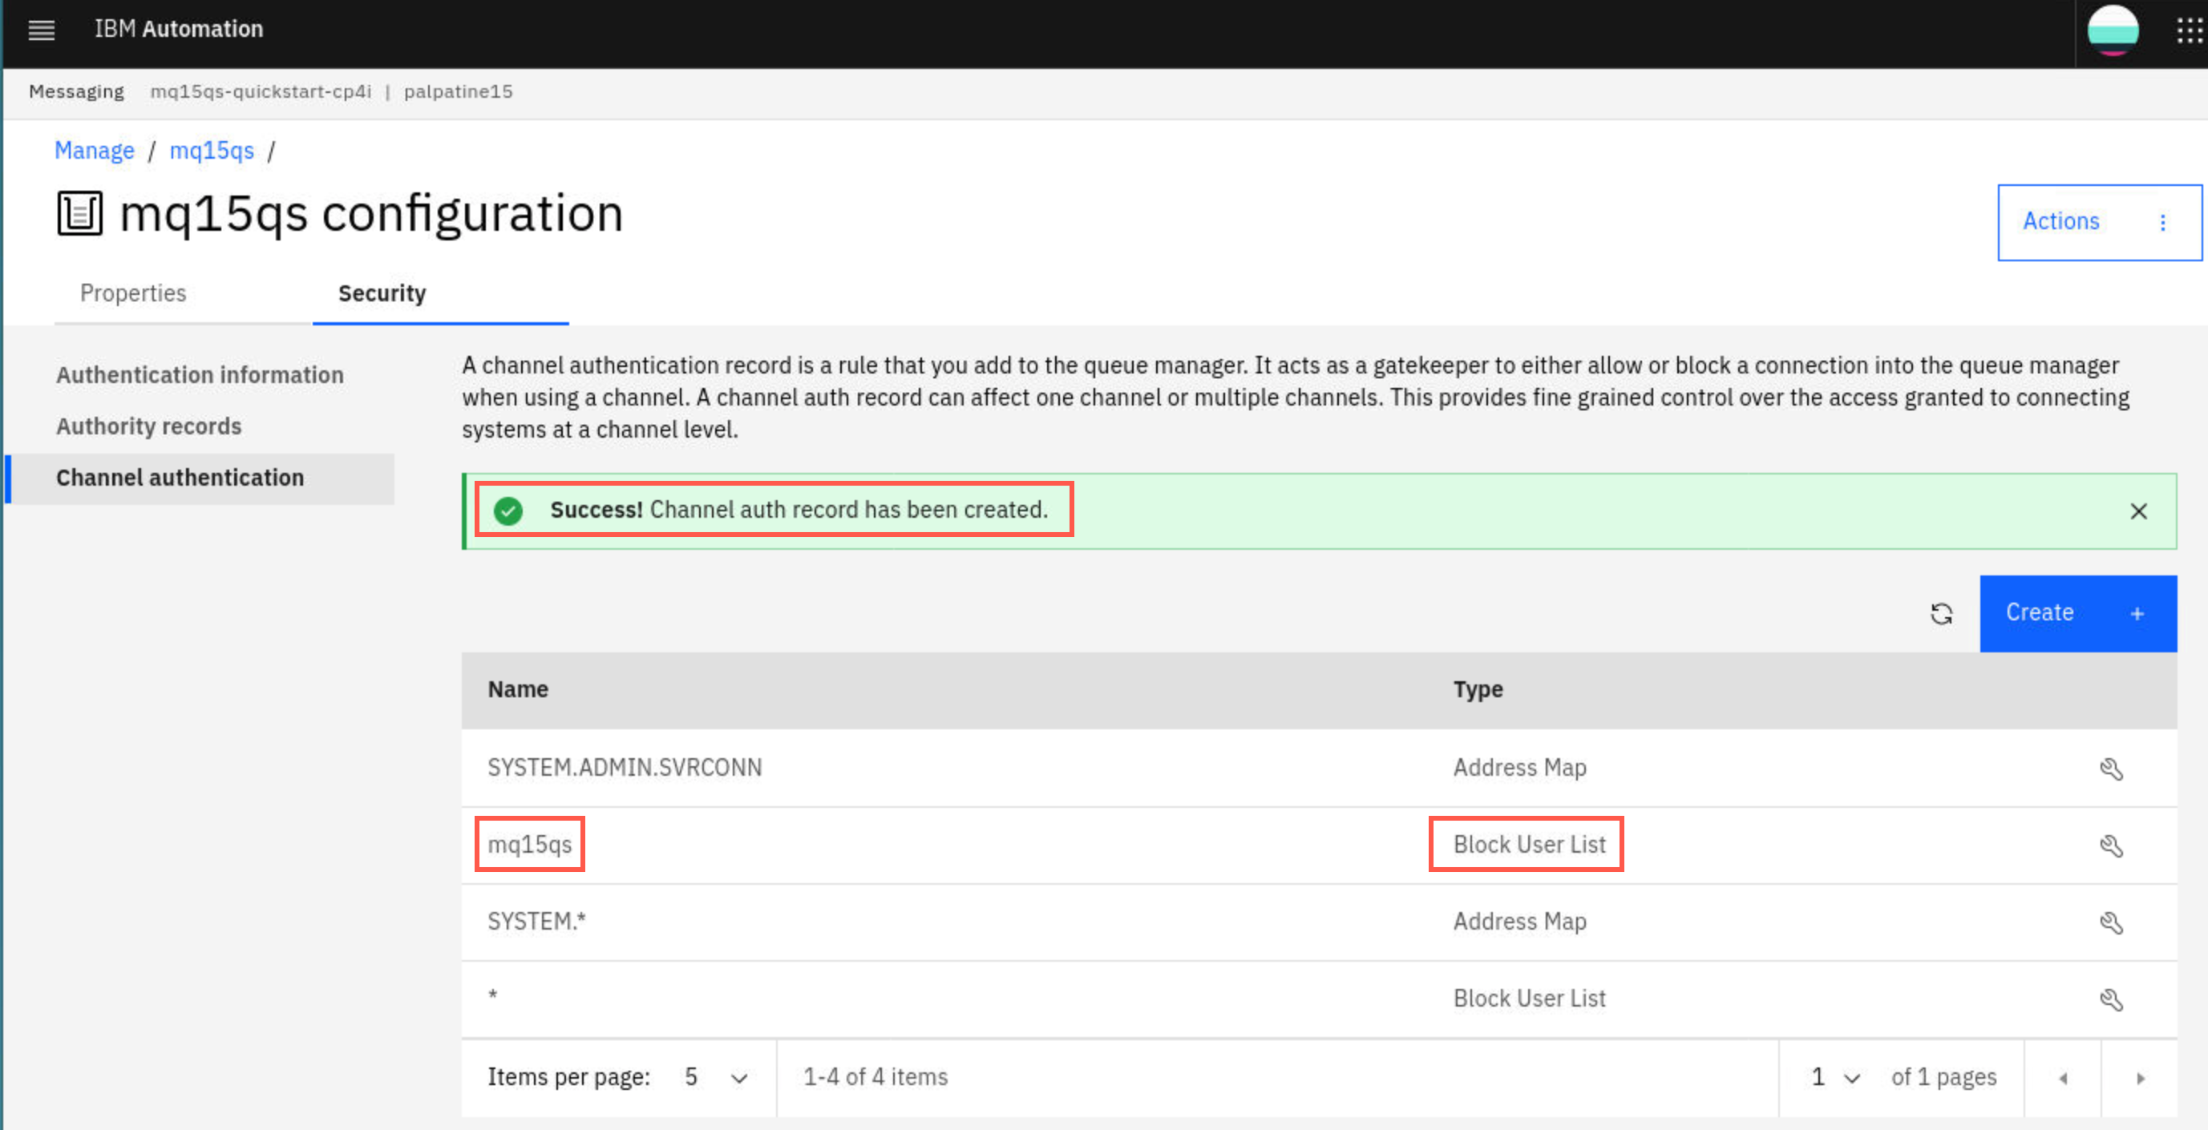Edit the mq15qs record wrench icon

click(x=2111, y=845)
